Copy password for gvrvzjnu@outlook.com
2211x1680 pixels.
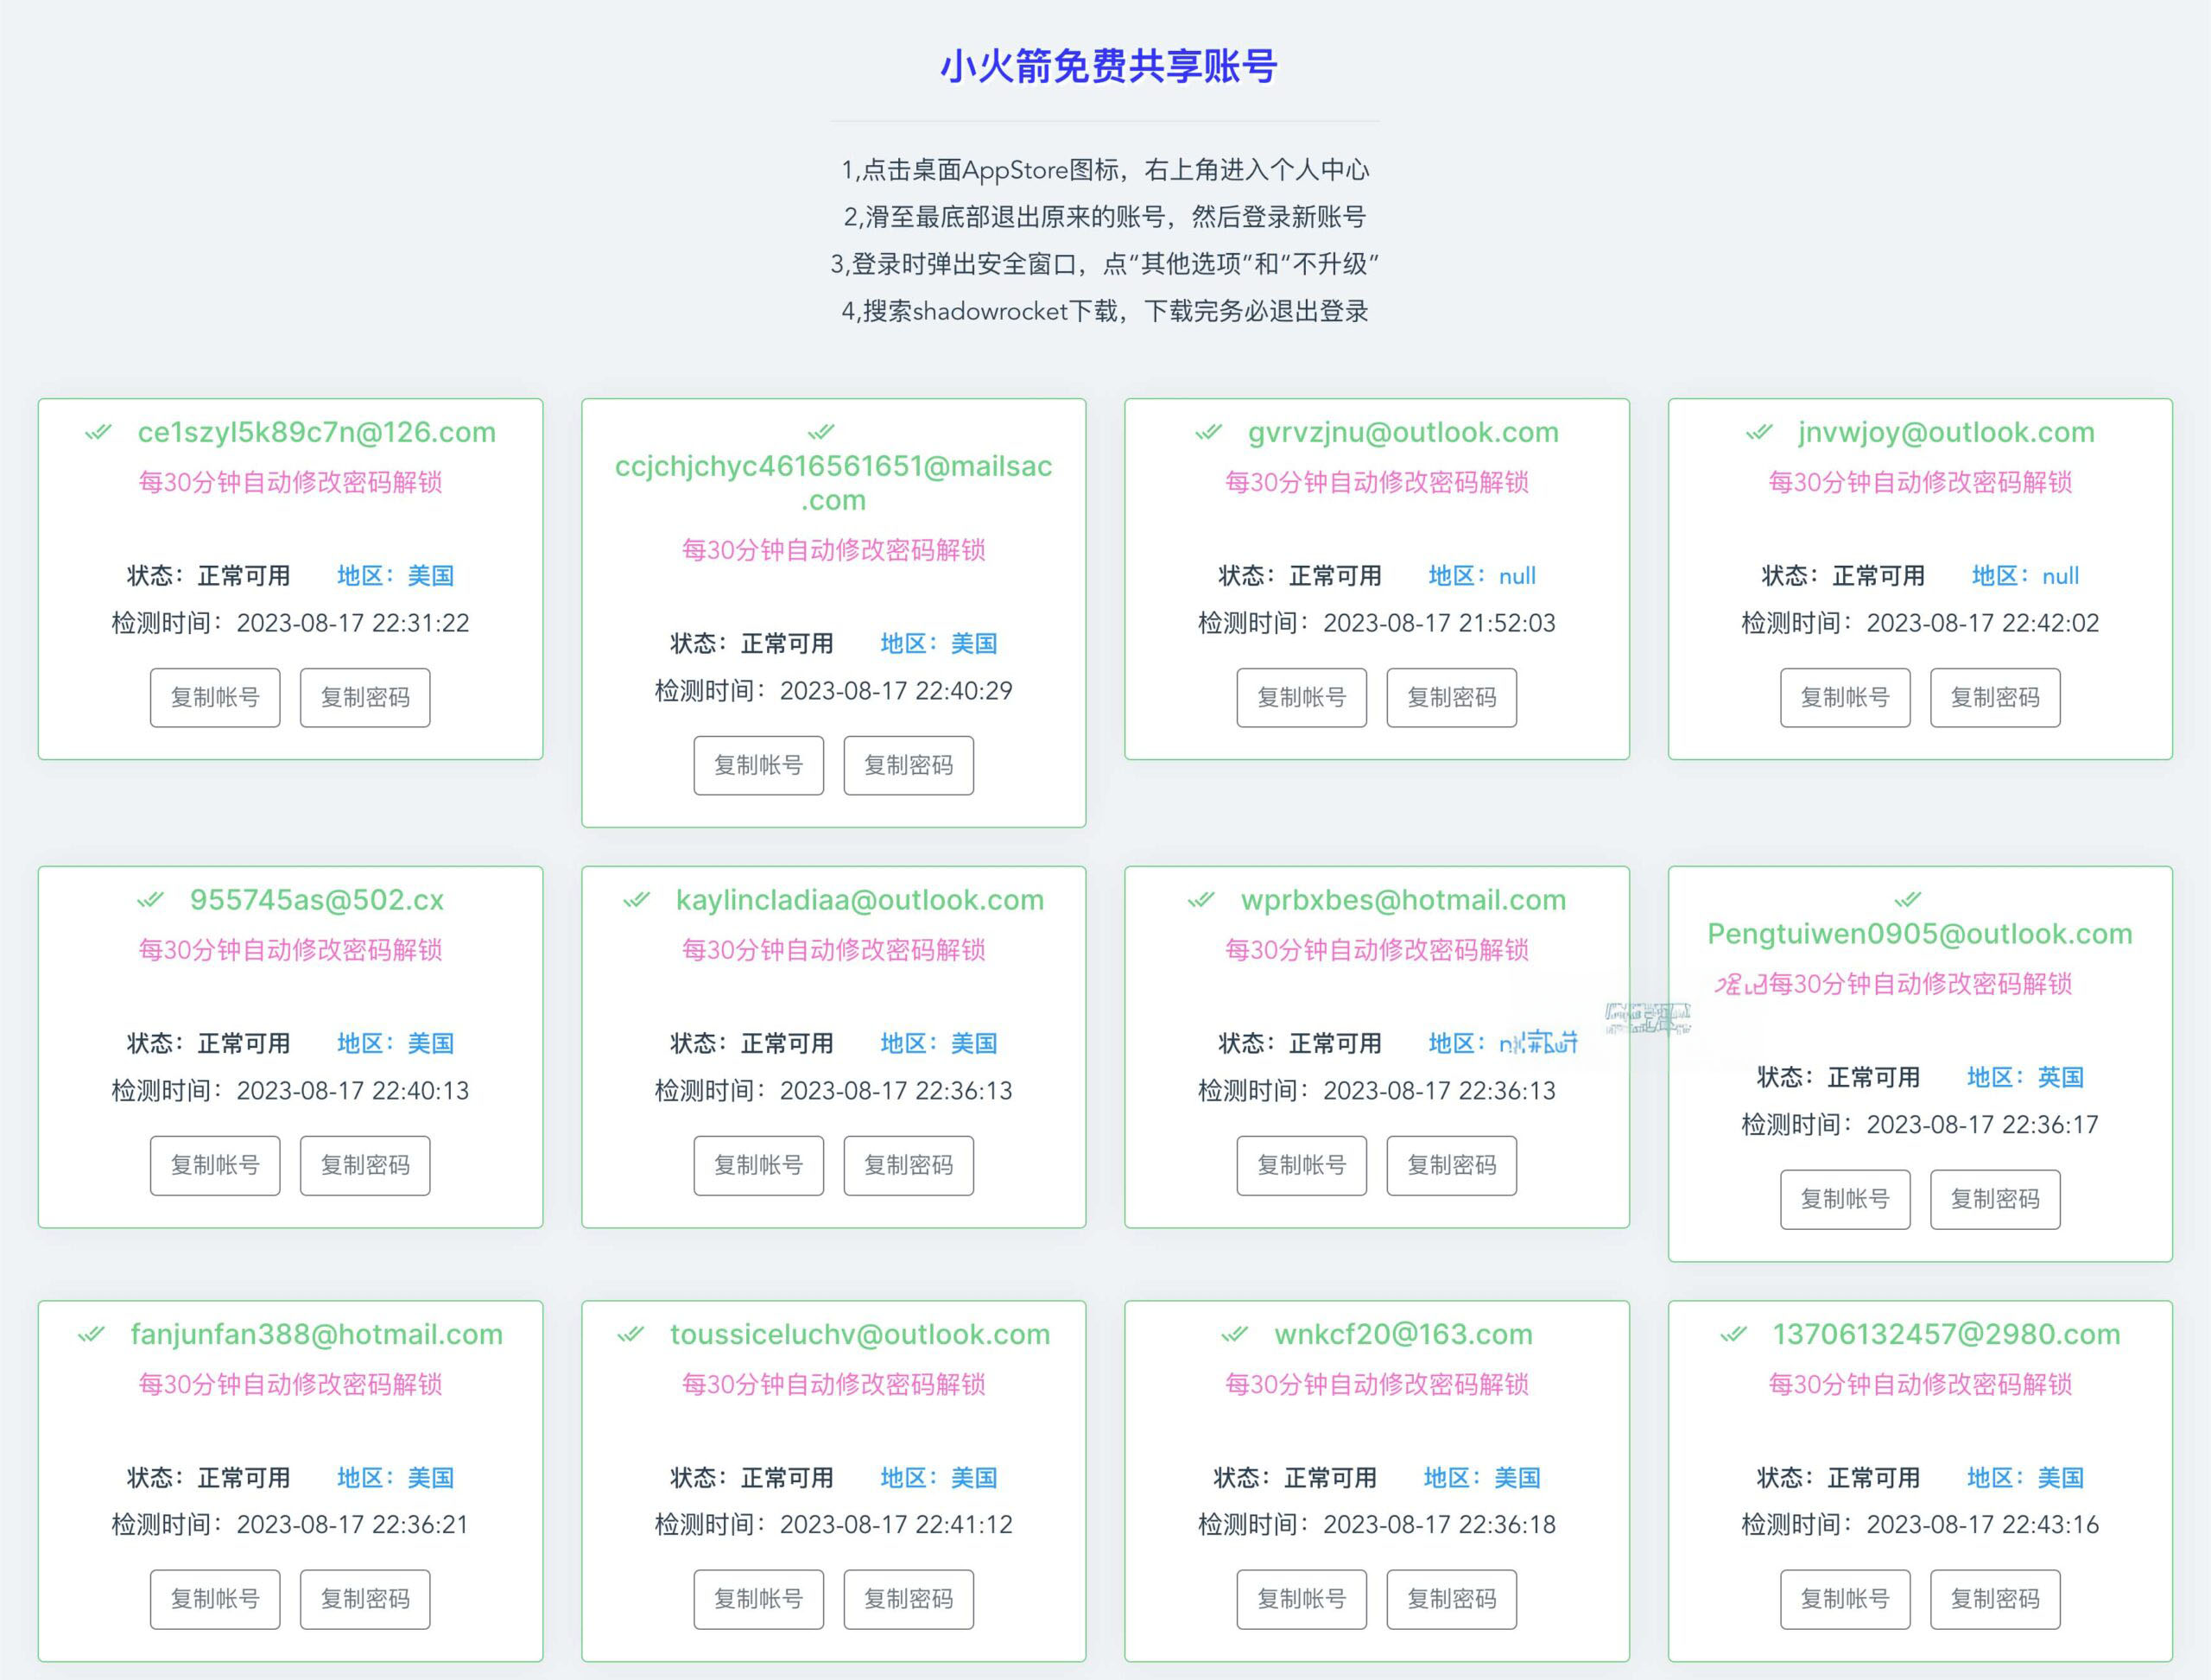click(x=1452, y=698)
